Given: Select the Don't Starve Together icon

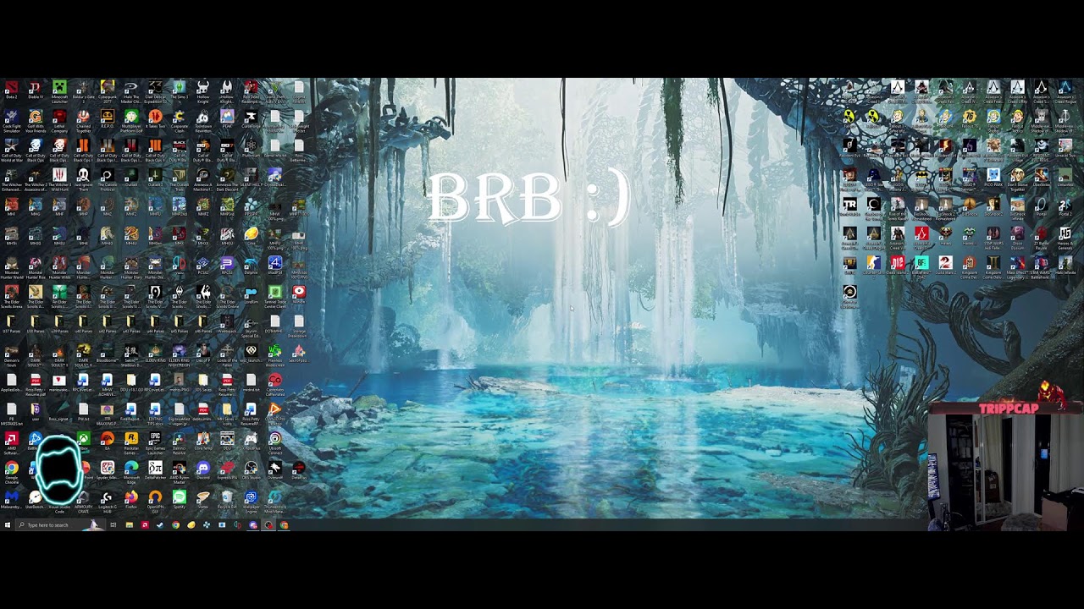Looking at the screenshot, I should [1016, 178].
